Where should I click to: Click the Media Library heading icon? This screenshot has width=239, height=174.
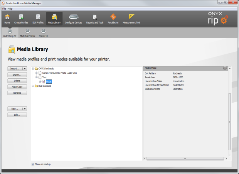pos(12,49)
